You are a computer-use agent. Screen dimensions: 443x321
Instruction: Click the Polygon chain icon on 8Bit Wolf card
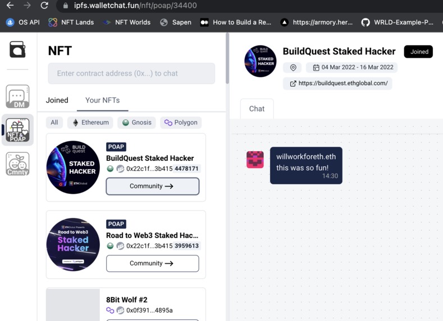[x=110, y=310]
